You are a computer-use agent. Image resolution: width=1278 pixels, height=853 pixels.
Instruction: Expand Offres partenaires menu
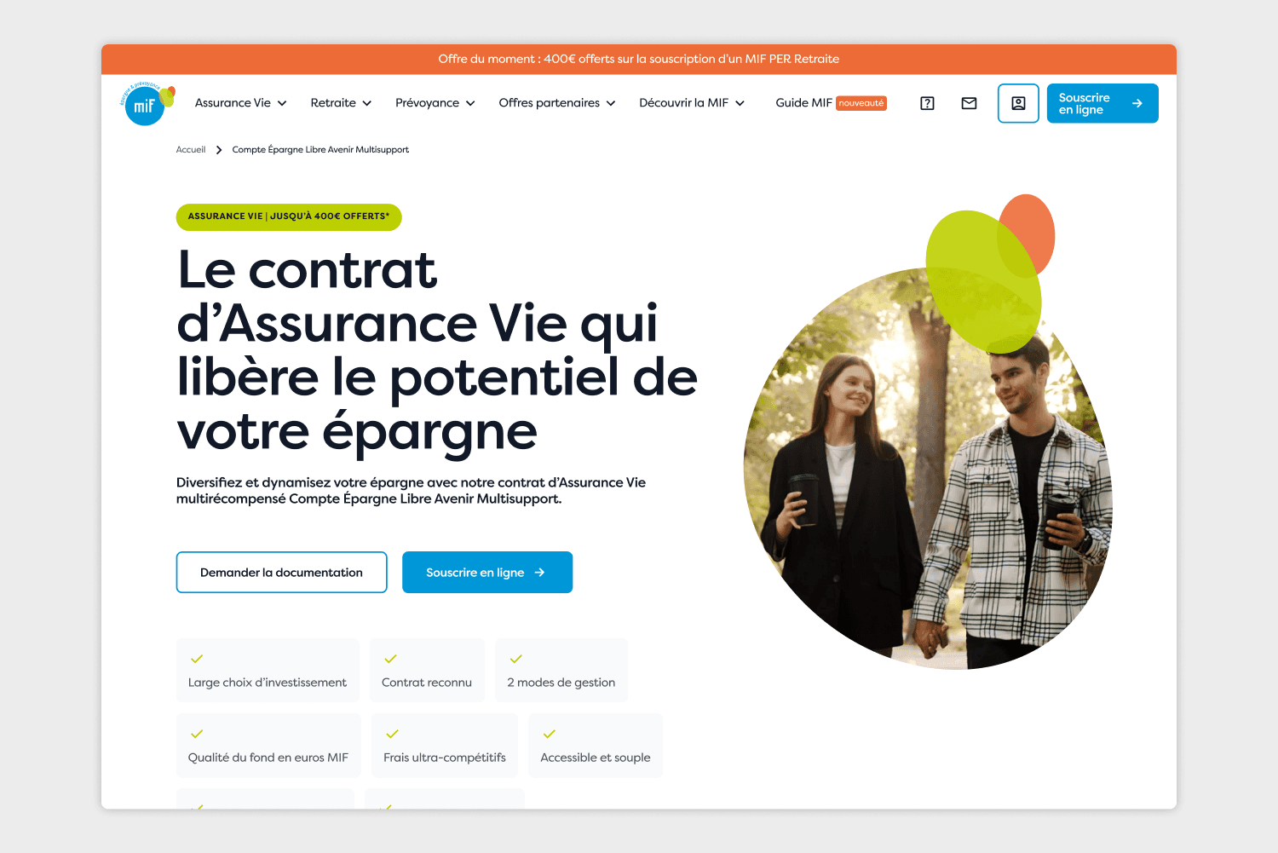click(x=557, y=103)
